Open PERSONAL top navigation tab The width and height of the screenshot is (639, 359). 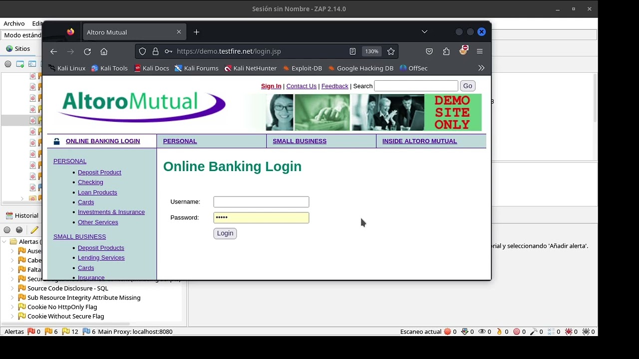pos(180,141)
